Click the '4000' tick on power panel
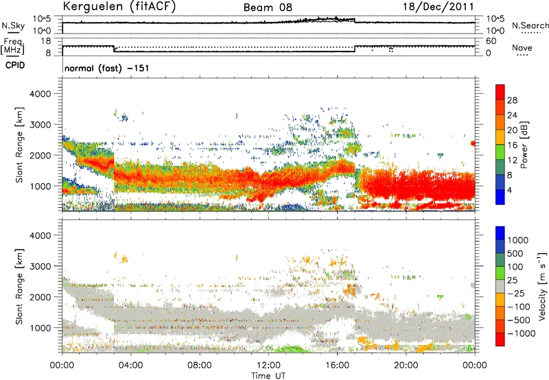The image size is (549, 380). pyautogui.click(x=40, y=94)
